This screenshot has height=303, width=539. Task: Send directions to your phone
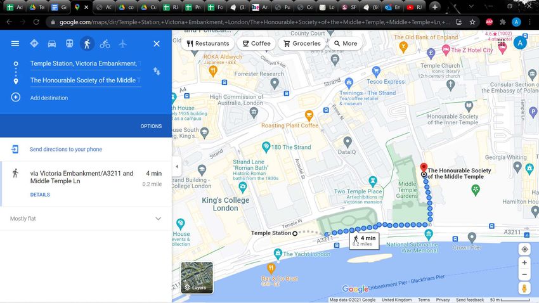click(66, 150)
